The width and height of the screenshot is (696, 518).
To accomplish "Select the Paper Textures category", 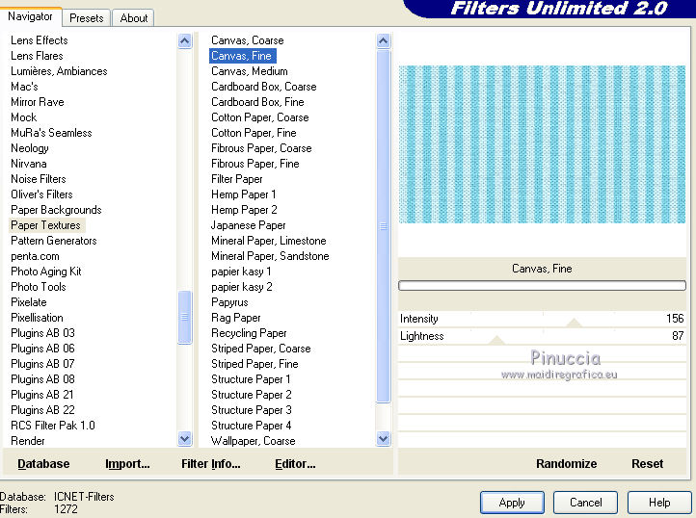I will tap(45, 225).
